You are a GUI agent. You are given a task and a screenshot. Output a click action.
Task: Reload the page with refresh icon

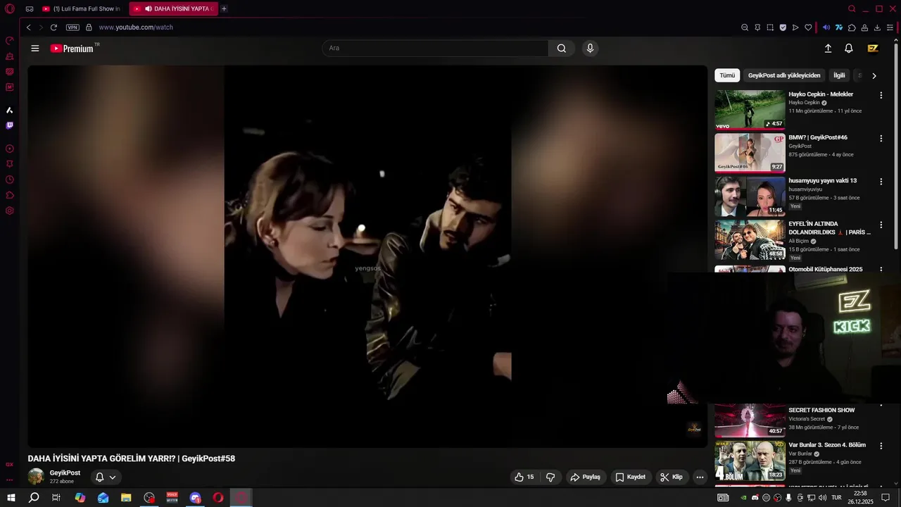coord(53,27)
